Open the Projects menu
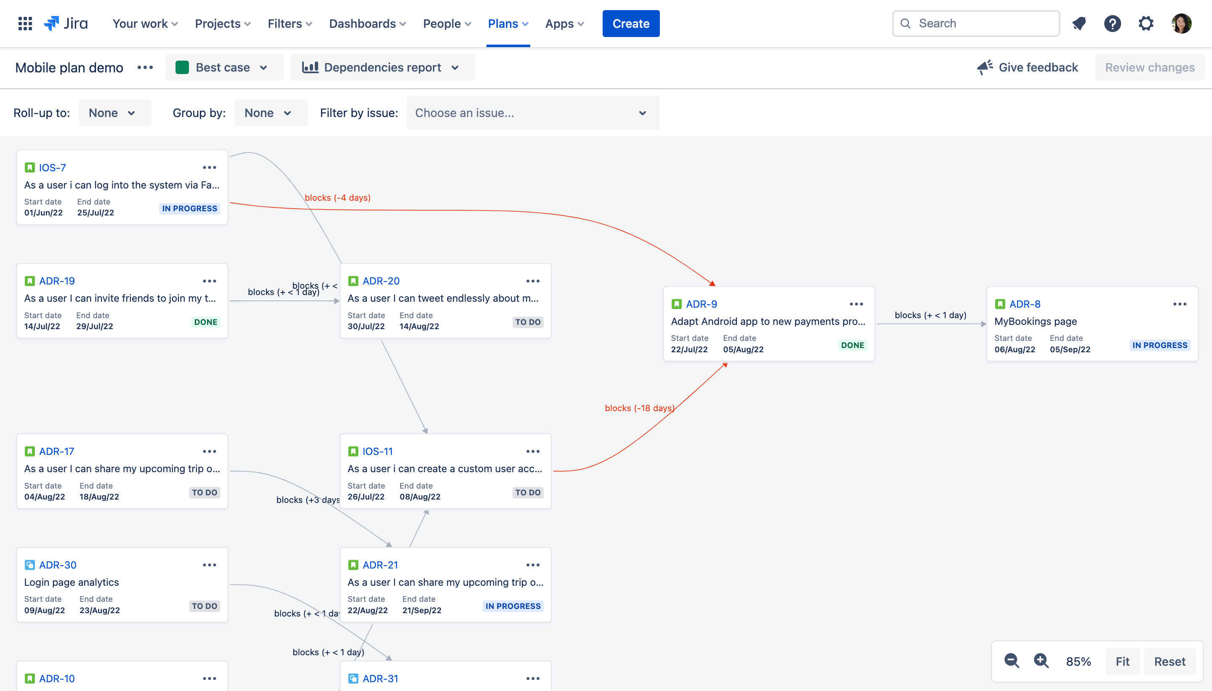The image size is (1212, 691). pyautogui.click(x=223, y=23)
